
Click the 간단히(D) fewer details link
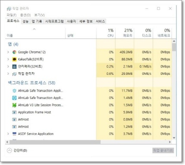[20, 150]
